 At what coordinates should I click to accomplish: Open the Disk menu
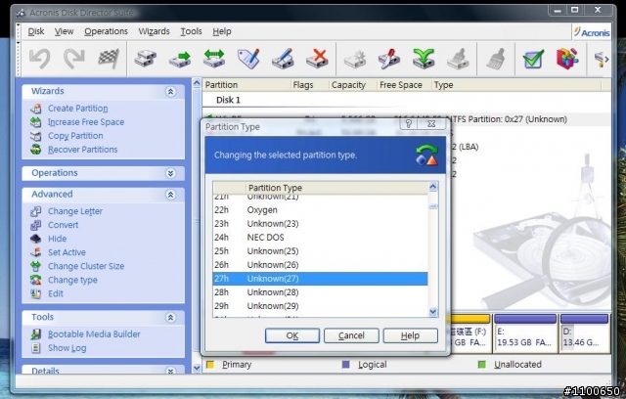36,31
